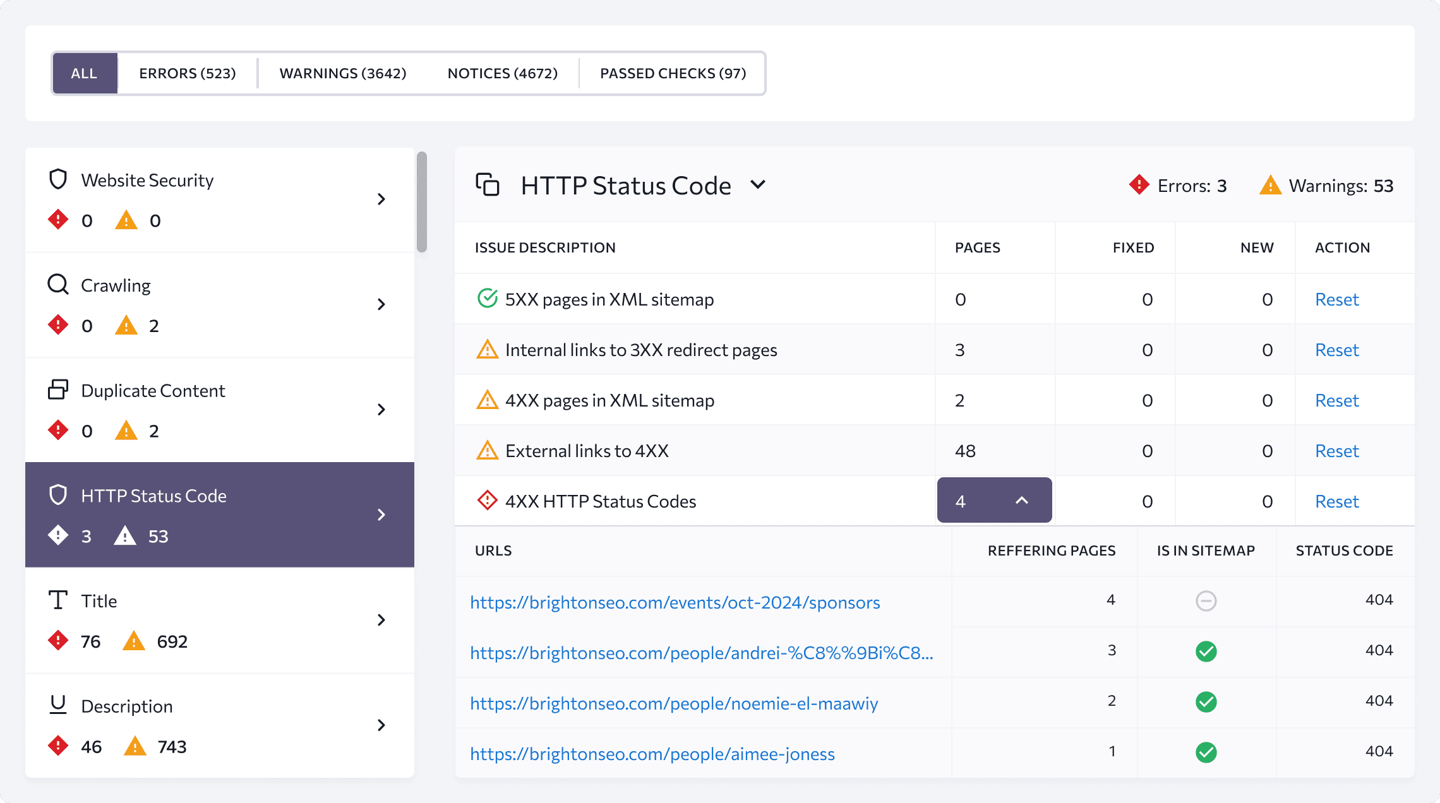Viewport: 1440px width, 803px height.
Task: Expand the HTTP Status Code sidebar chevron
Action: point(381,515)
